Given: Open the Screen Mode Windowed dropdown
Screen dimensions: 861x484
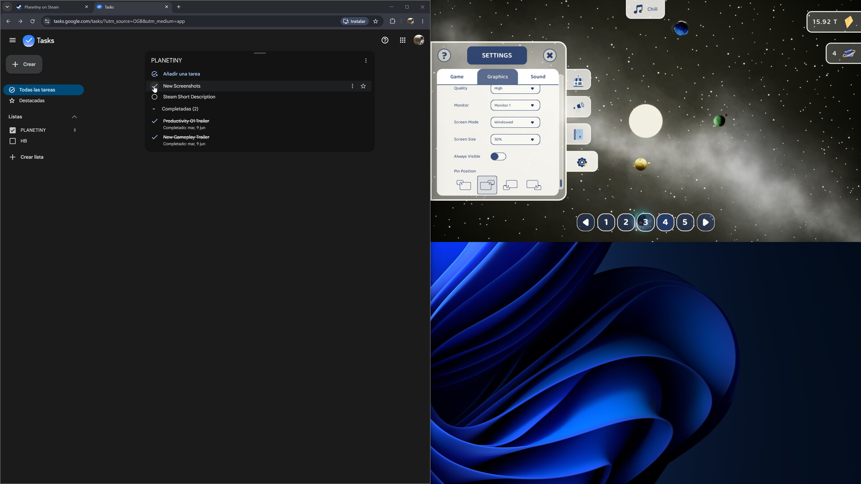Looking at the screenshot, I should click(x=515, y=122).
